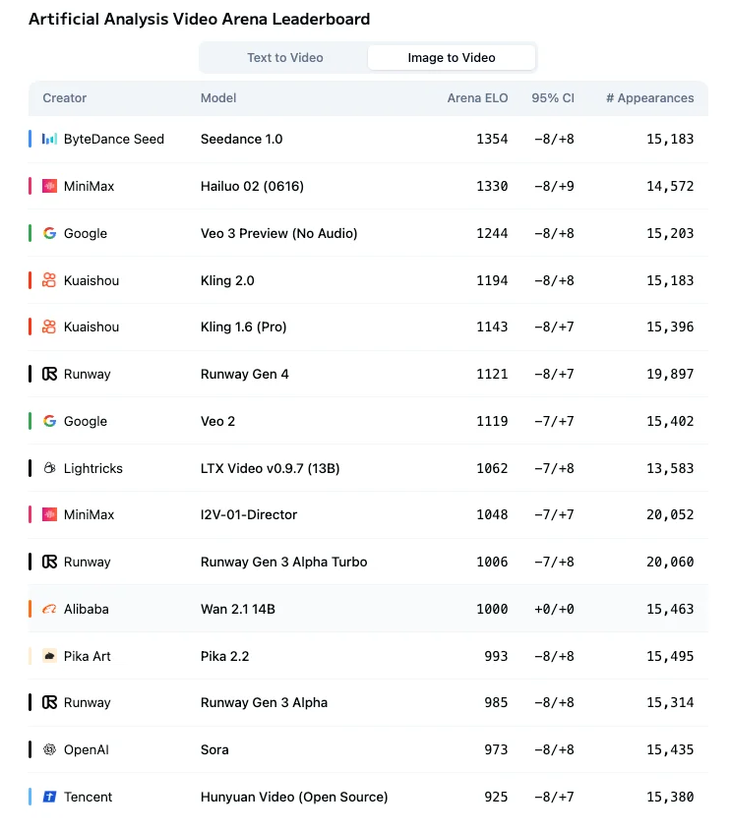Sort by the Arena ELO column header
Viewport: 731px width, 832px height.
[477, 98]
